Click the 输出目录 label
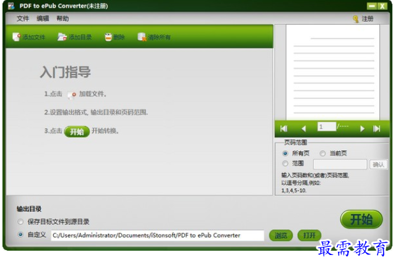This screenshot has height=268, width=393. (29, 209)
